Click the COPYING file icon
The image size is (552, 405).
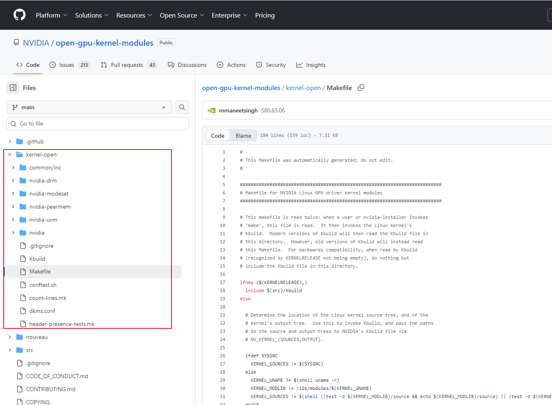(20, 402)
